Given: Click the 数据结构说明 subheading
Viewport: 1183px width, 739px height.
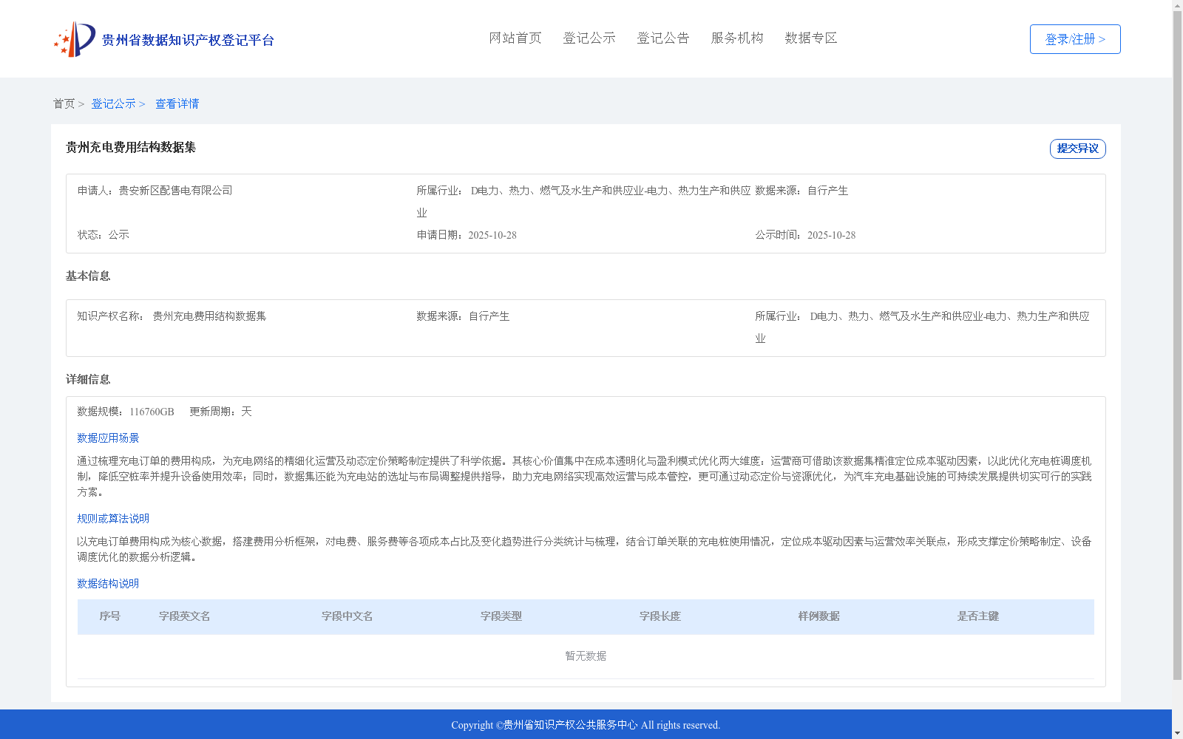Looking at the screenshot, I should (108, 584).
